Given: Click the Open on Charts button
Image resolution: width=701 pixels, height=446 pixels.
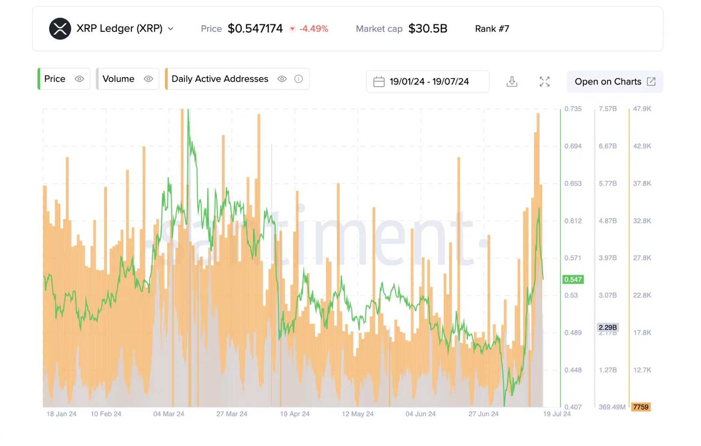Looking at the screenshot, I should [x=615, y=82].
